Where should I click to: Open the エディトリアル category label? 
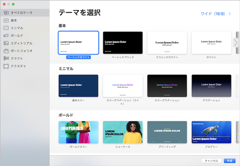(x=21, y=43)
